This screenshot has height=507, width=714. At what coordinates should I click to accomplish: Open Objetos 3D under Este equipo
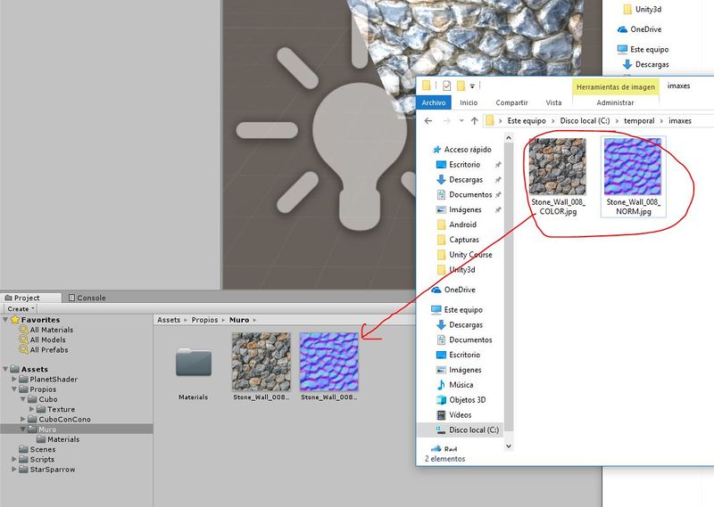pyautogui.click(x=467, y=400)
